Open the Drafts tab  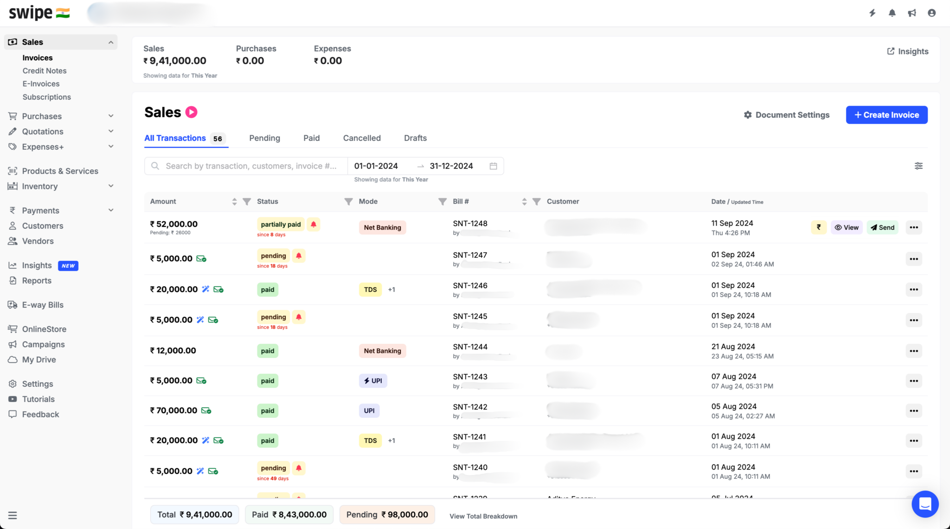pos(415,138)
